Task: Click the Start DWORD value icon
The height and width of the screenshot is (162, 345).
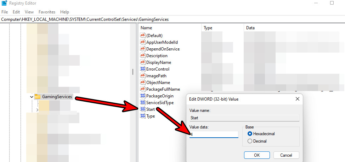Action: point(143,109)
